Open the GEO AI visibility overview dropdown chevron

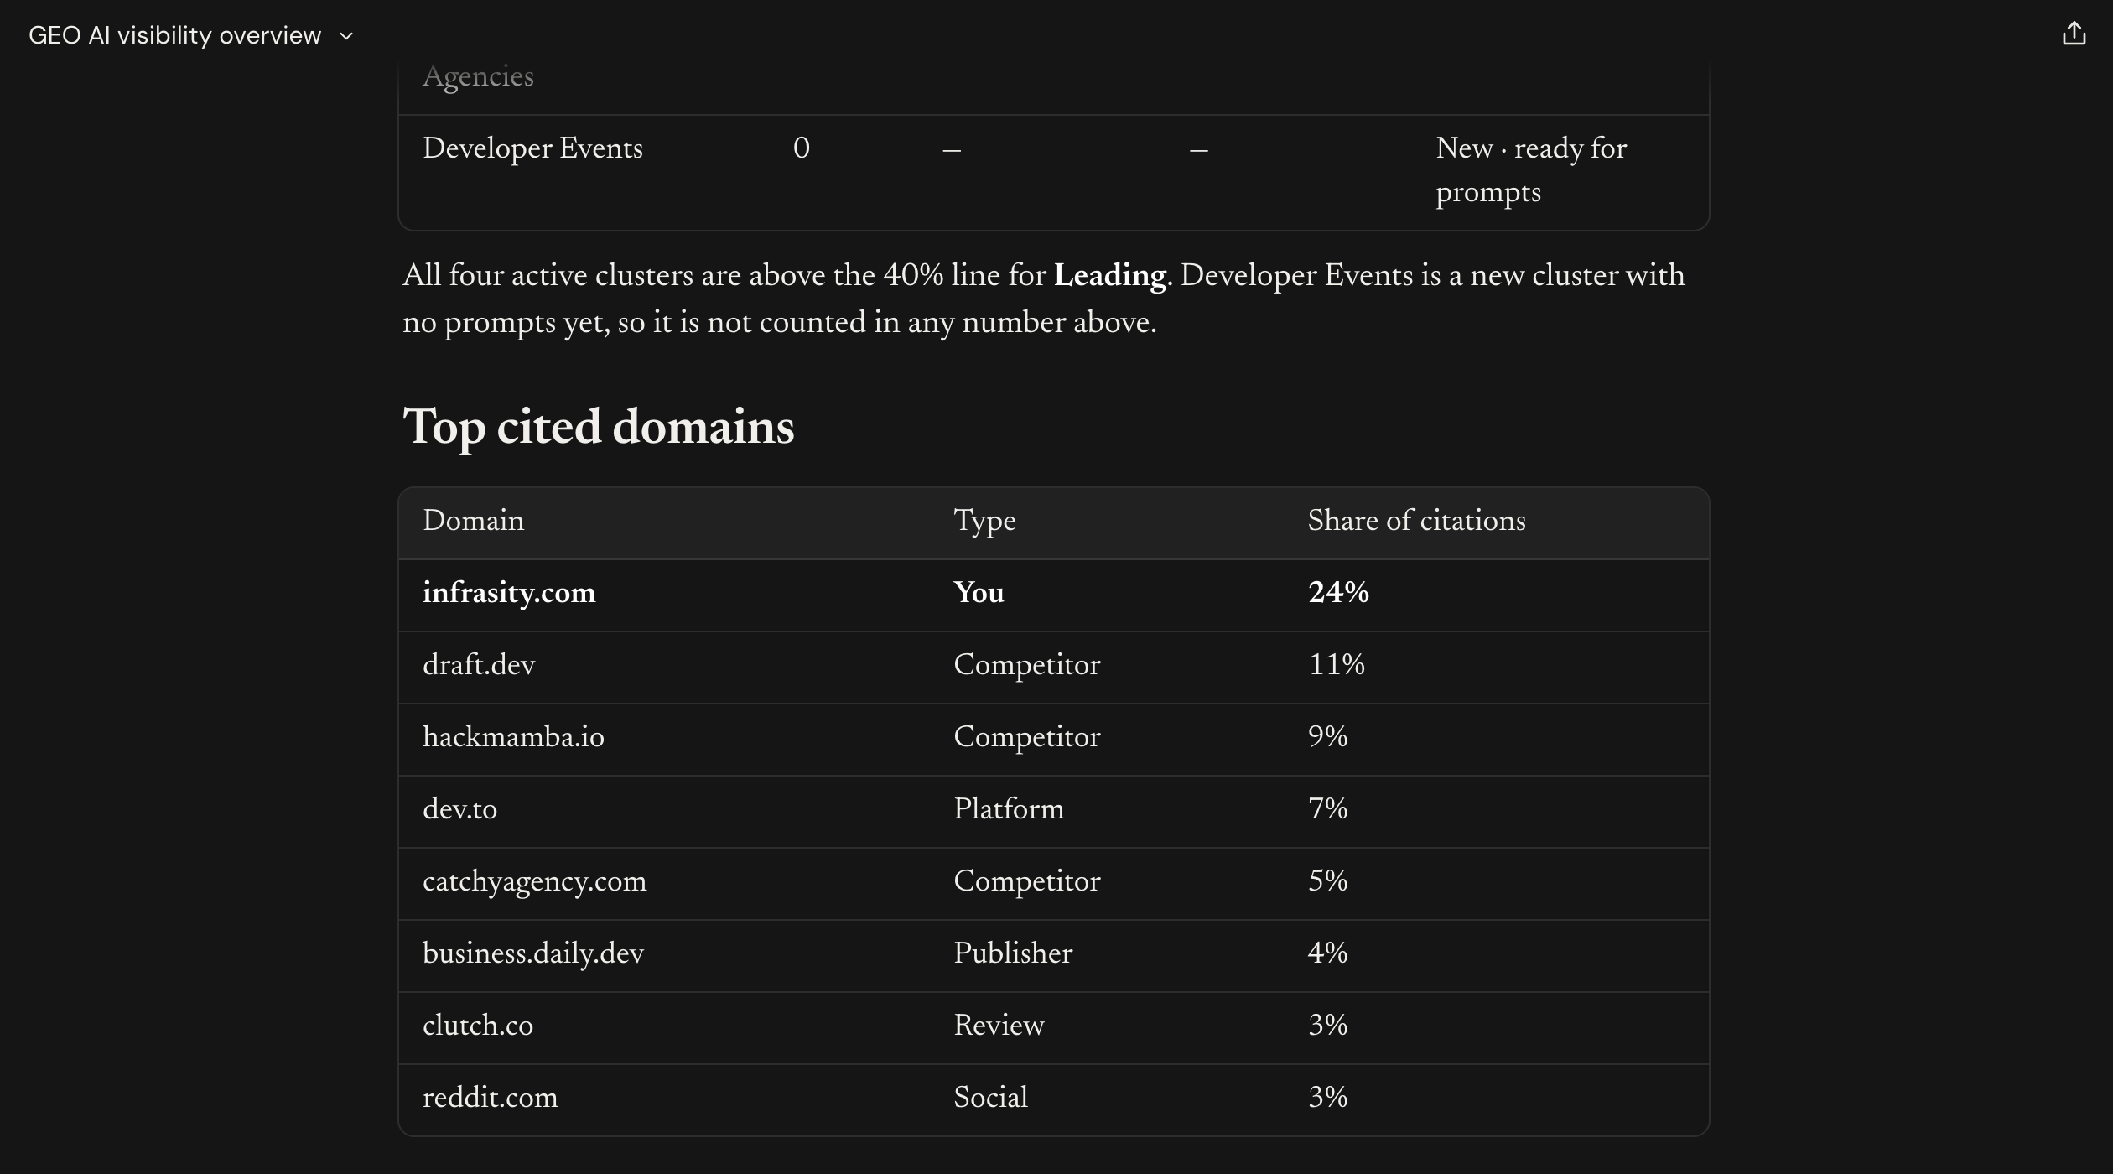click(x=346, y=36)
